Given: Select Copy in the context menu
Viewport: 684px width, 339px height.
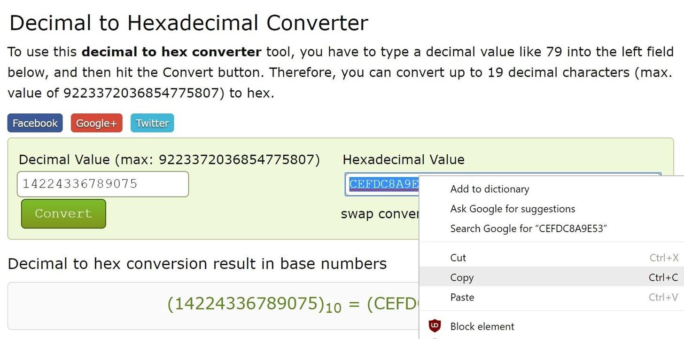Looking at the screenshot, I should coord(462,277).
